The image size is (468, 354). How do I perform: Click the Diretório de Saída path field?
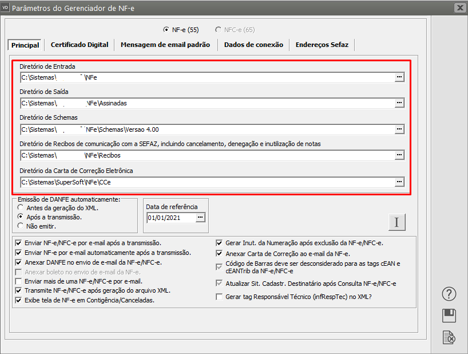point(206,103)
